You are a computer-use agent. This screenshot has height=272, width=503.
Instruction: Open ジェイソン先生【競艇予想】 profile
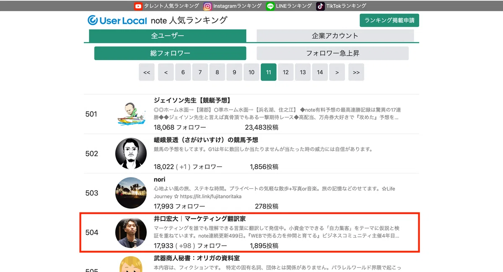(192, 100)
